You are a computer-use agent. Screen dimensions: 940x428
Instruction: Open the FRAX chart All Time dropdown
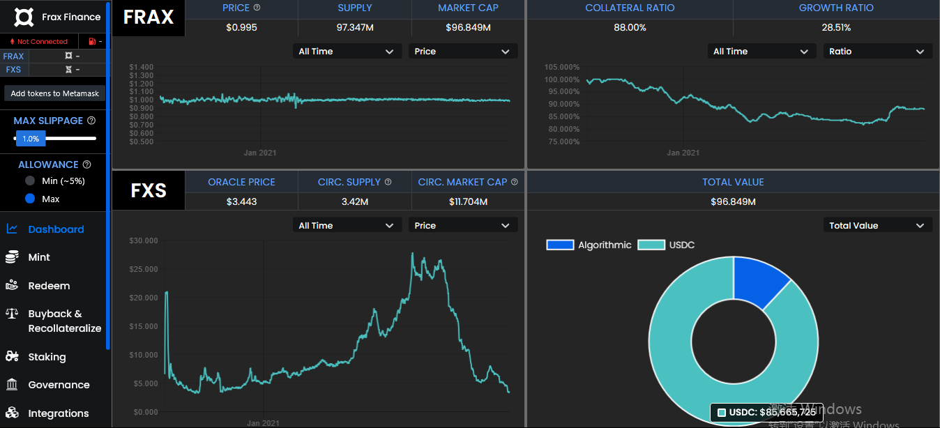(347, 52)
